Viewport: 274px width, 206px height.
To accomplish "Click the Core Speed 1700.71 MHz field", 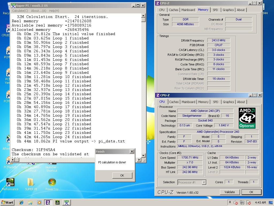I will click(x=190, y=157).
